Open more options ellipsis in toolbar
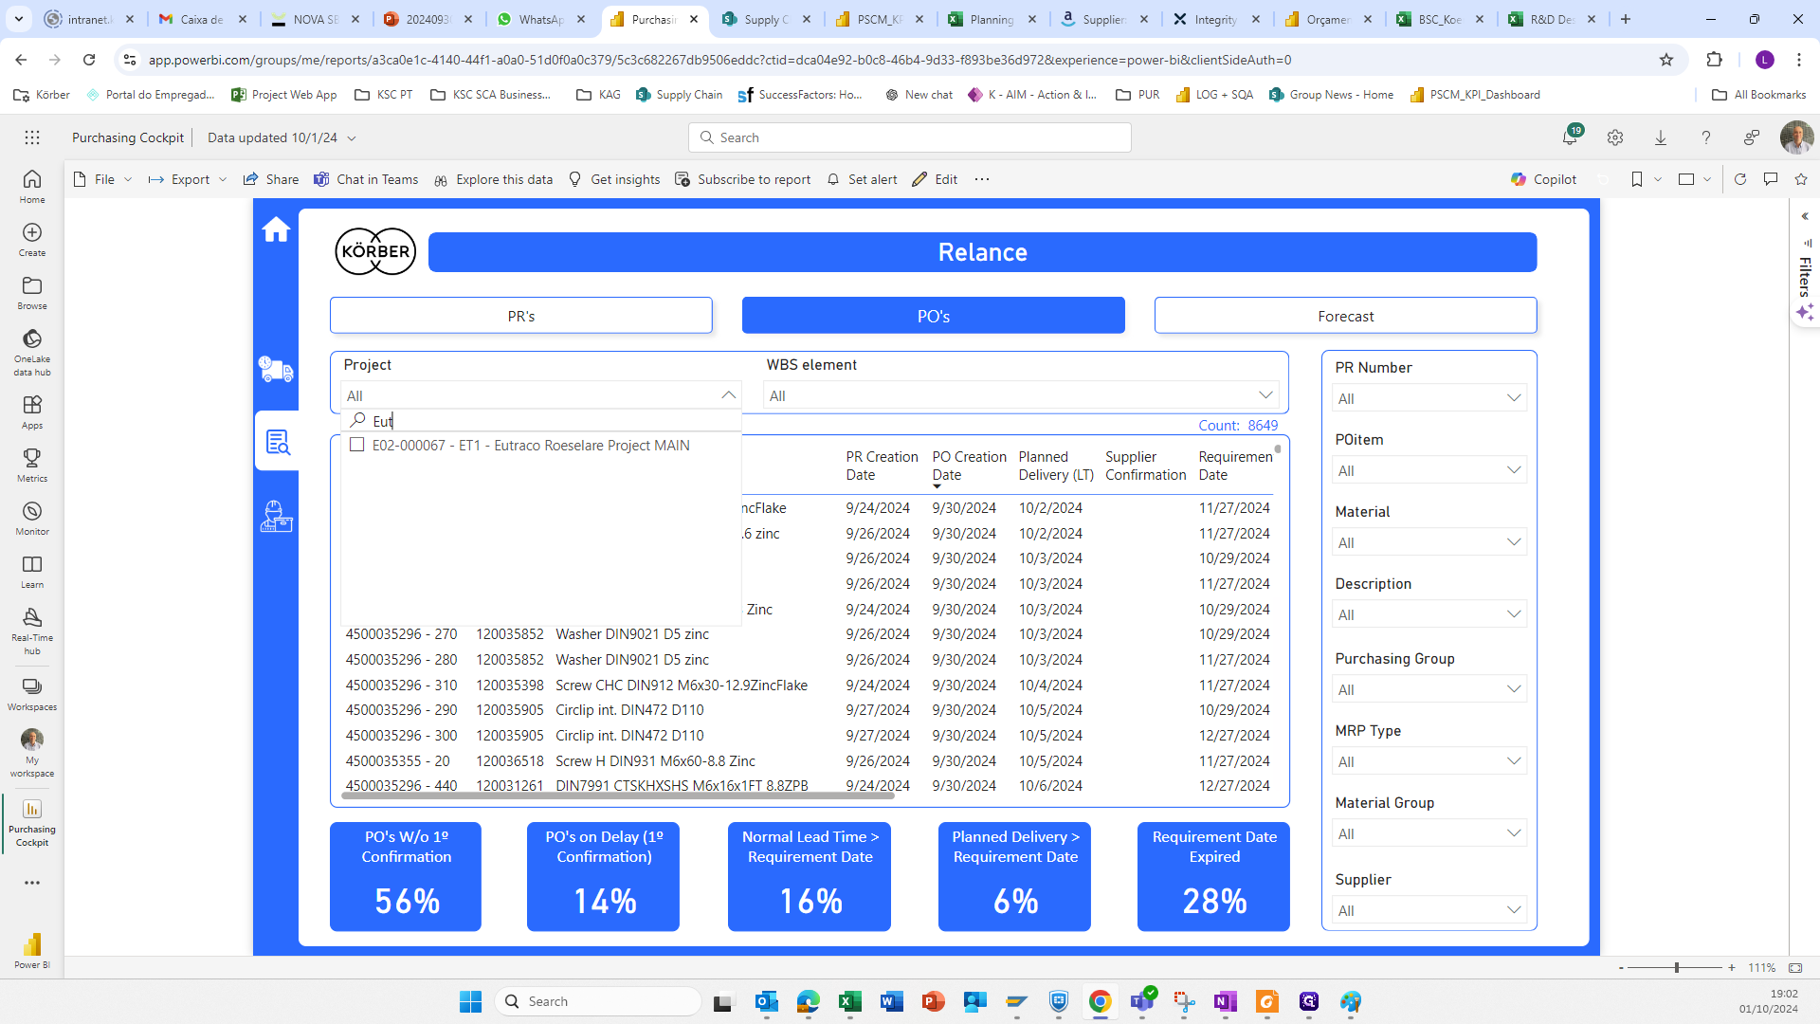 982,179
